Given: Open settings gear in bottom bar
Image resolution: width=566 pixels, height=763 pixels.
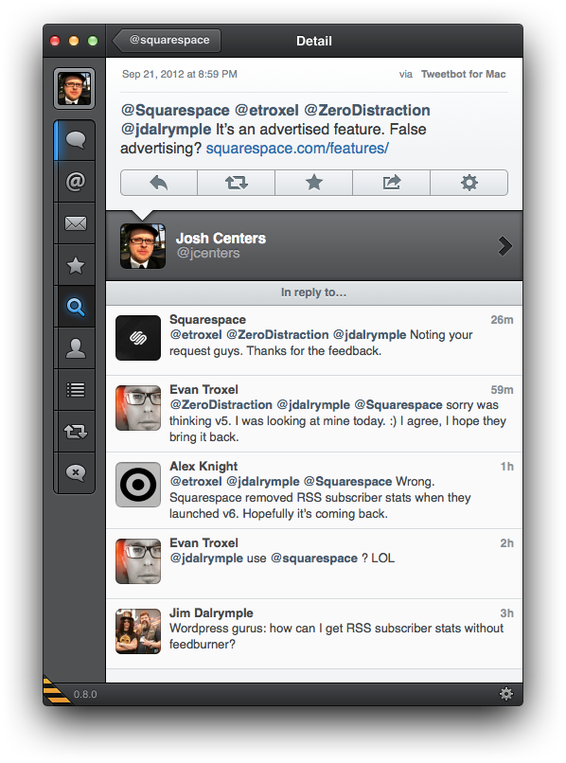Looking at the screenshot, I should (x=506, y=693).
